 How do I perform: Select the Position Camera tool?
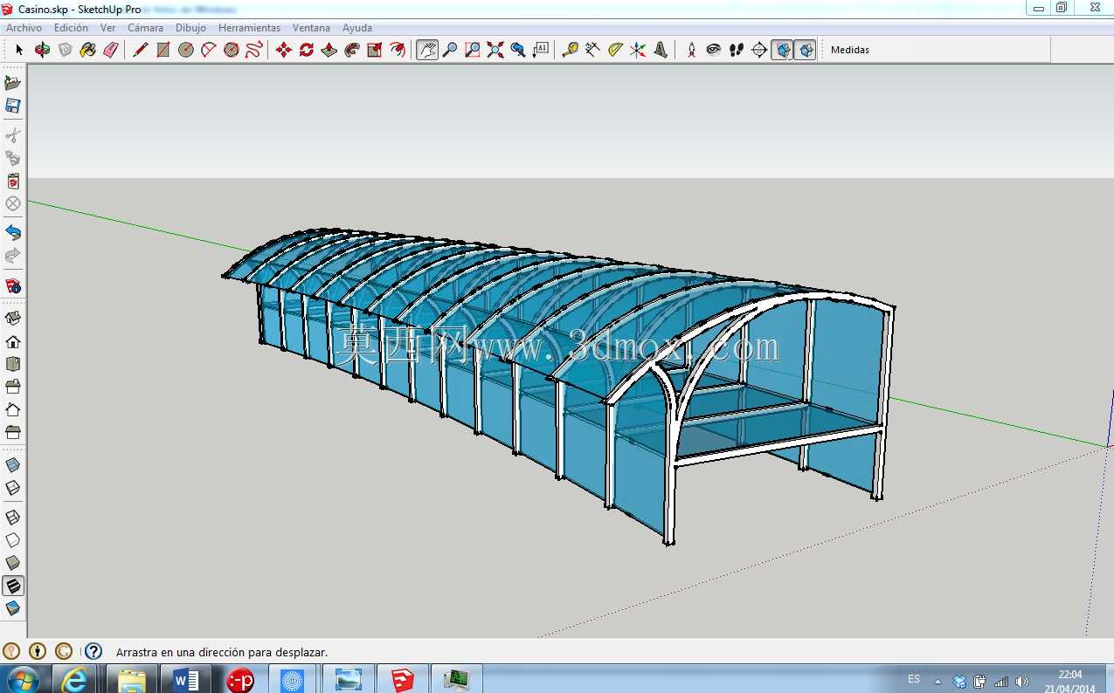pos(691,50)
